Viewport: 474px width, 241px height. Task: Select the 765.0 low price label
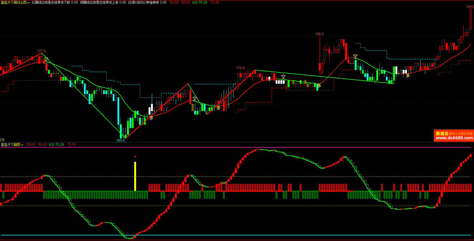(120, 140)
